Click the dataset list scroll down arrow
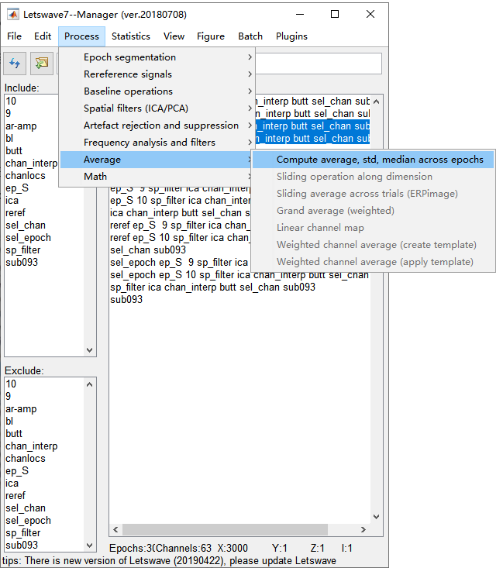Image resolution: width=503 pixels, height=568 pixels. point(377,517)
